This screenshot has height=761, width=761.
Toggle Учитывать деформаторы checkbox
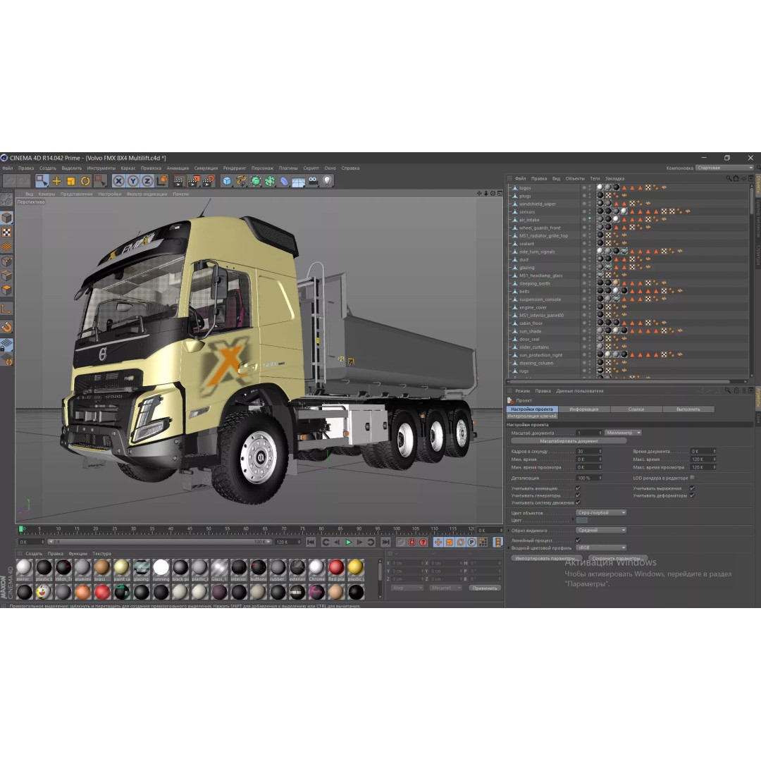[692, 495]
